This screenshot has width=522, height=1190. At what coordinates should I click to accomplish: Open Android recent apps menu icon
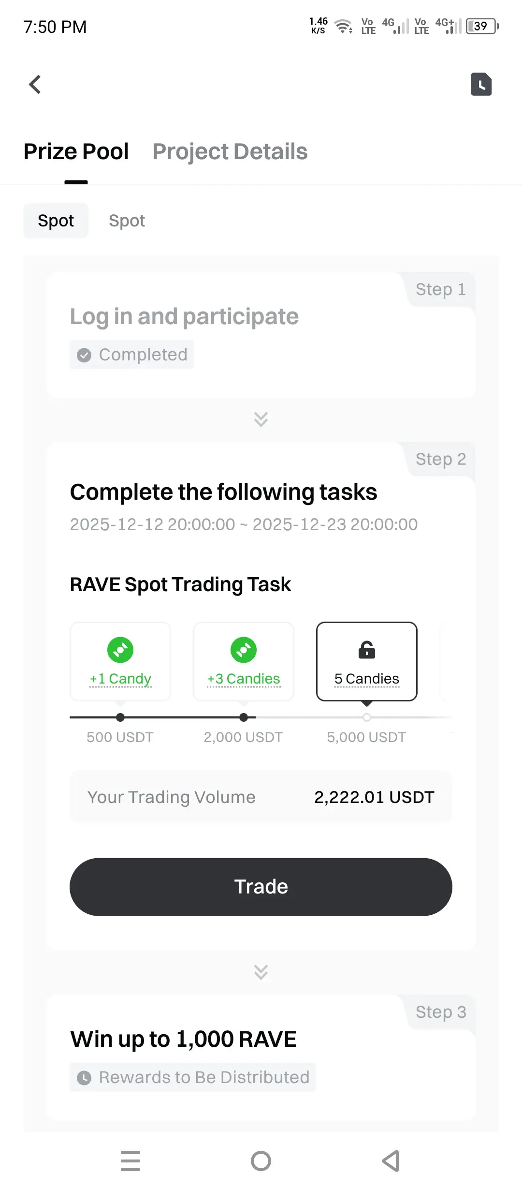(130, 1160)
